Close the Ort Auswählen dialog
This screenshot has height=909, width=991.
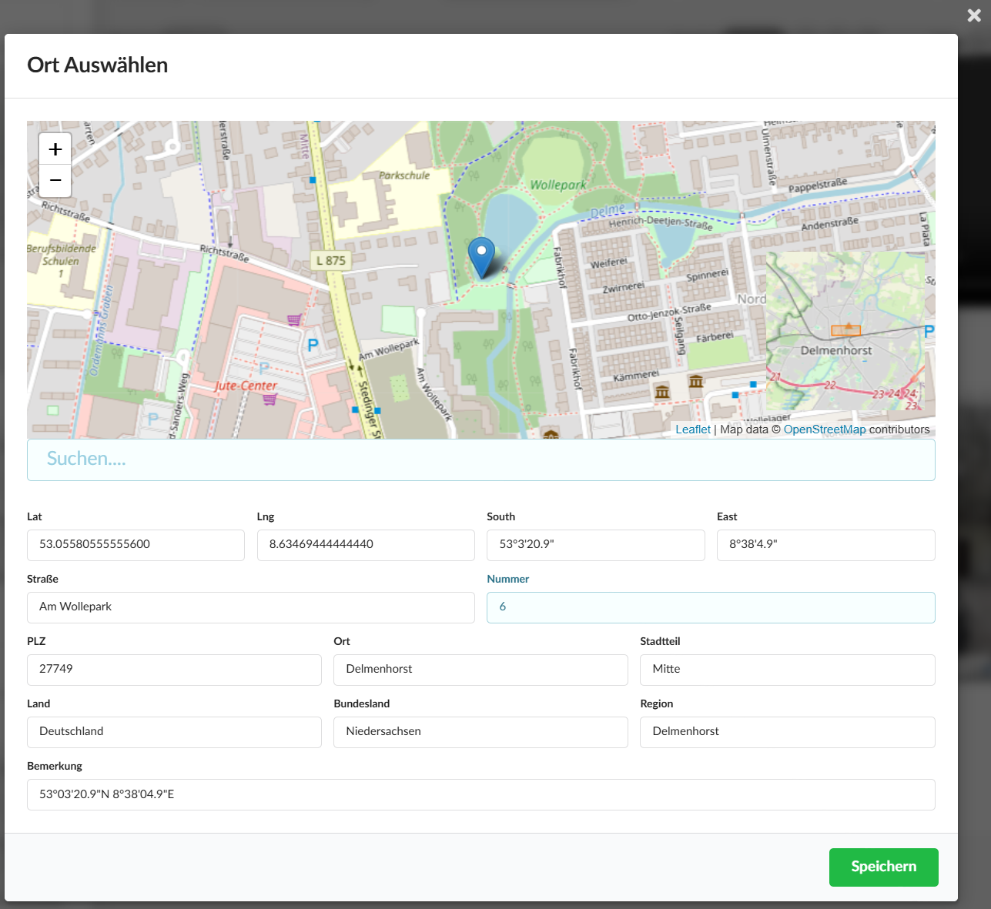973,15
